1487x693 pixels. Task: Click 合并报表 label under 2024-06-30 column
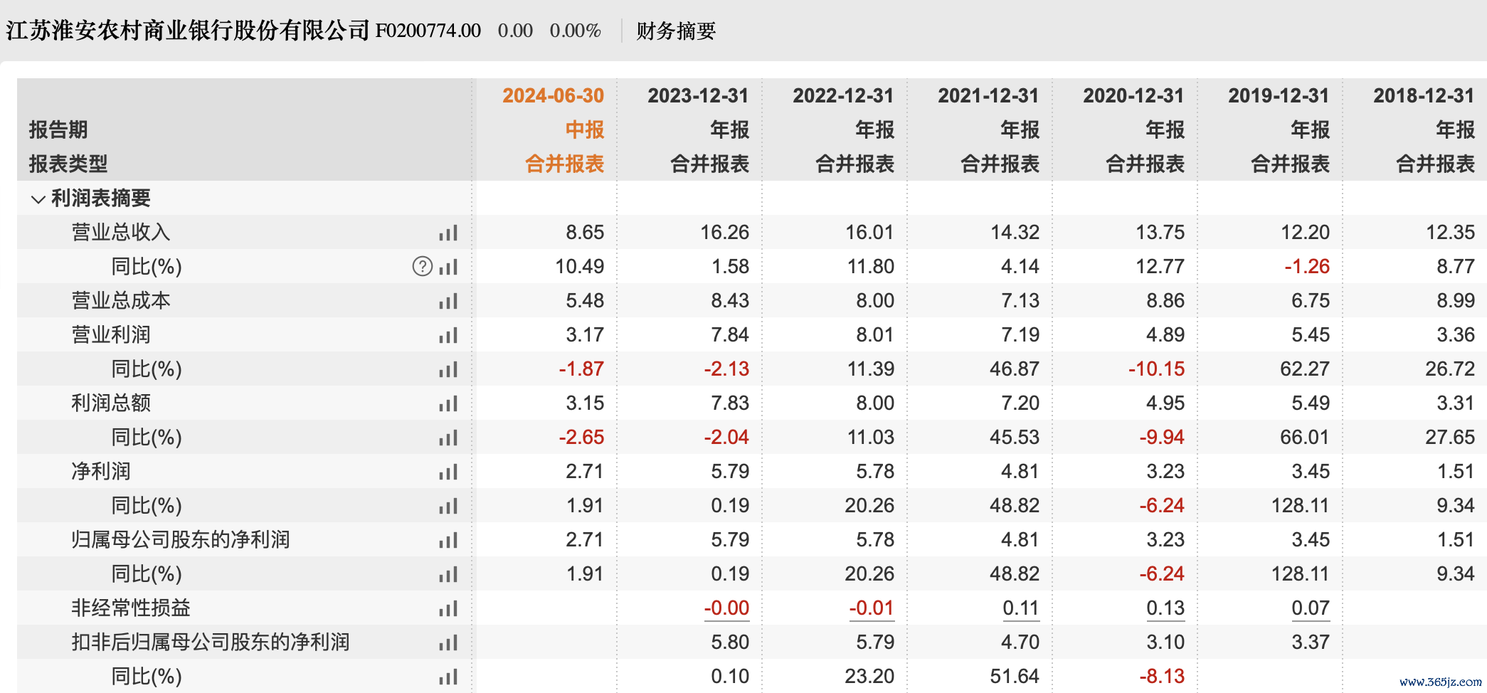(565, 164)
